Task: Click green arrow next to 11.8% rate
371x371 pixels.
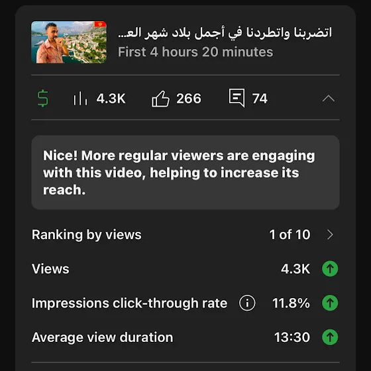Action: point(330,303)
